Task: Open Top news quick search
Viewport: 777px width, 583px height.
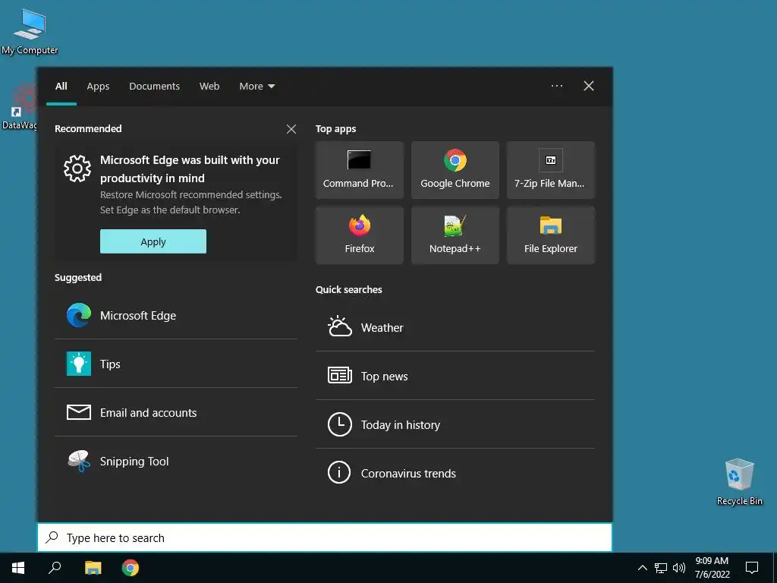Action: point(455,376)
